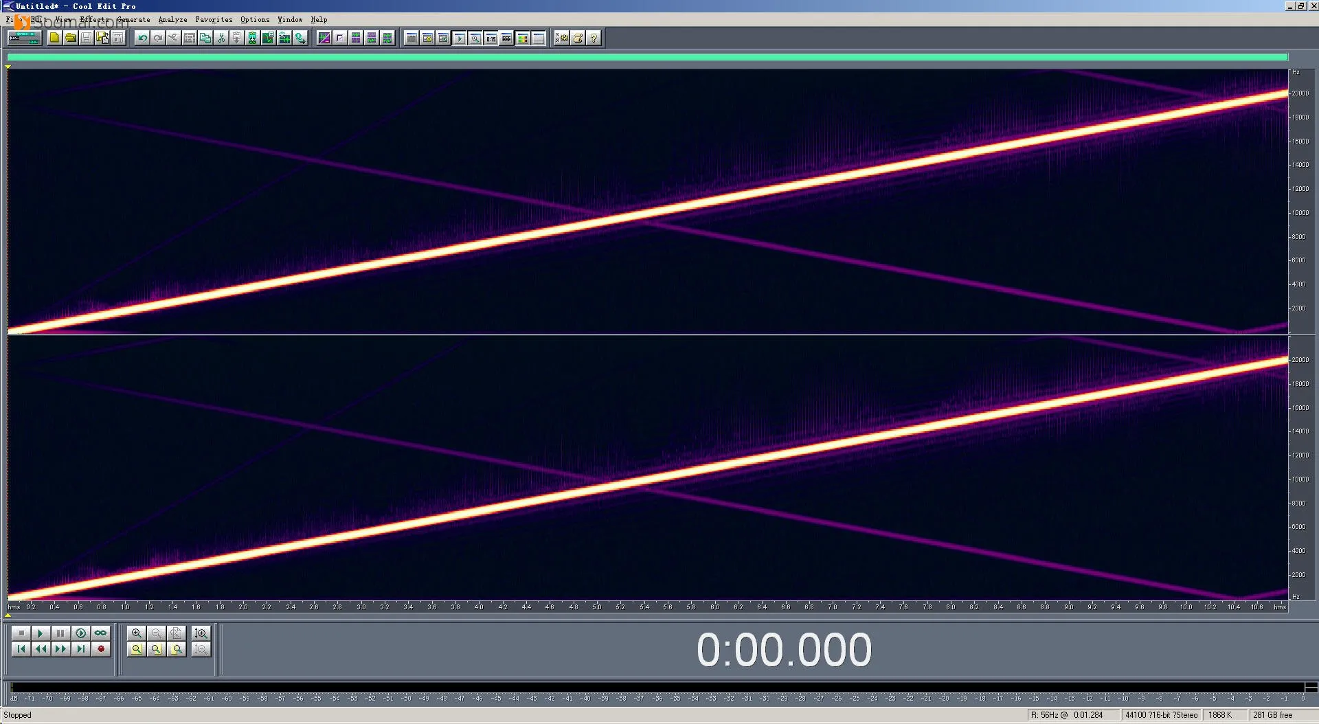This screenshot has height=724, width=1319.
Task: Zoom out full with the page magnifier icon
Action: [x=177, y=633]
